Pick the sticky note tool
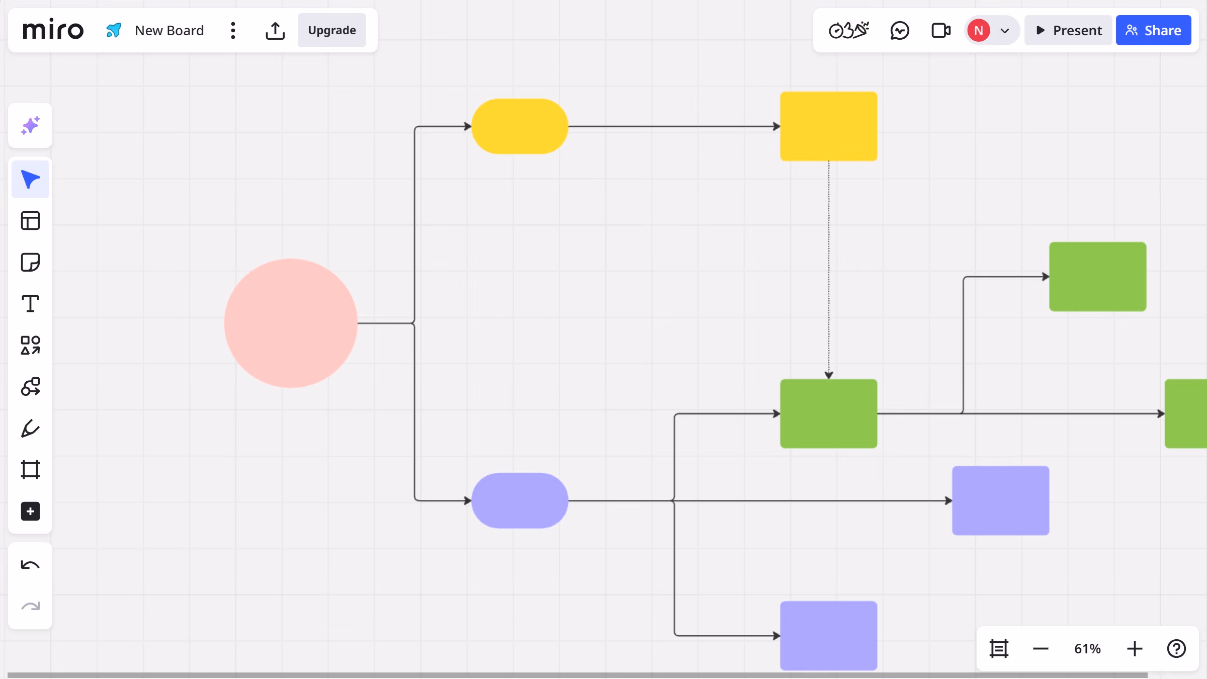Viewport: 1207px width, 679px height. 30,263
